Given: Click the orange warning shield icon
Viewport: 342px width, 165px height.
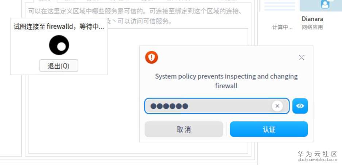Looking at the screenshot, I should [x=152, y=57].
